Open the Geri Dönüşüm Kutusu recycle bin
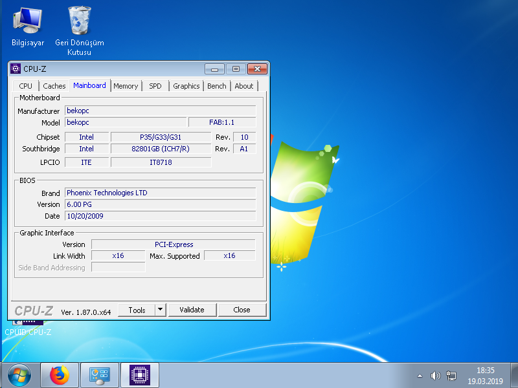The height and width of the screenshot is (388, 518). (x=79, y=30)
